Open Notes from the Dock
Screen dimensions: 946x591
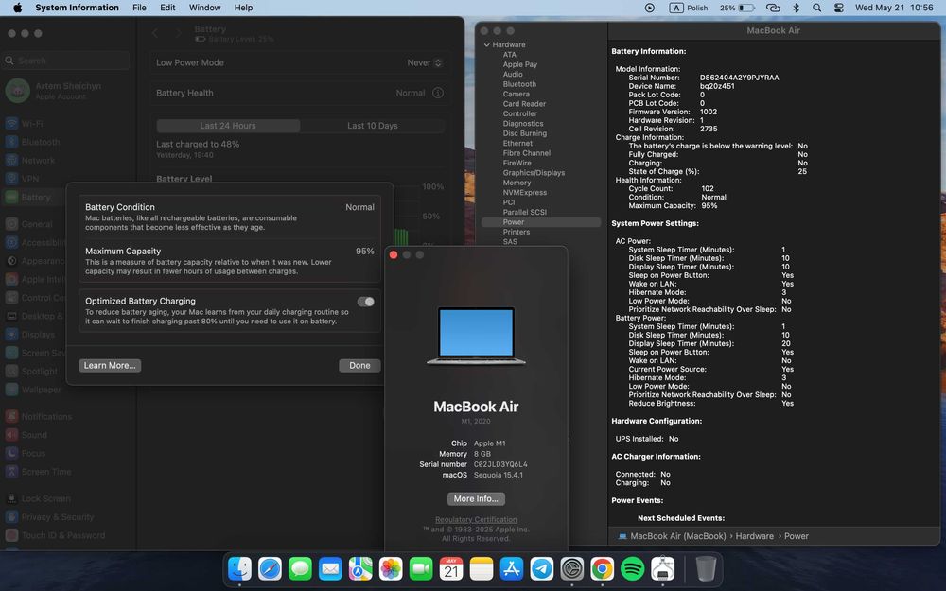click(481, 568)
